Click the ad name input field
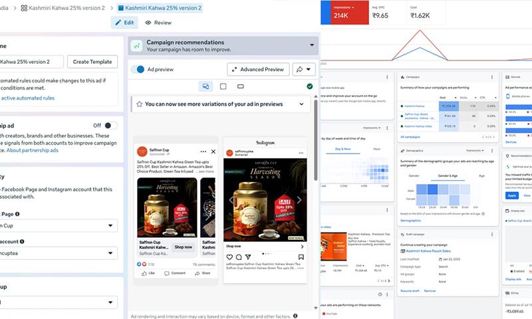 coord(31,62)
